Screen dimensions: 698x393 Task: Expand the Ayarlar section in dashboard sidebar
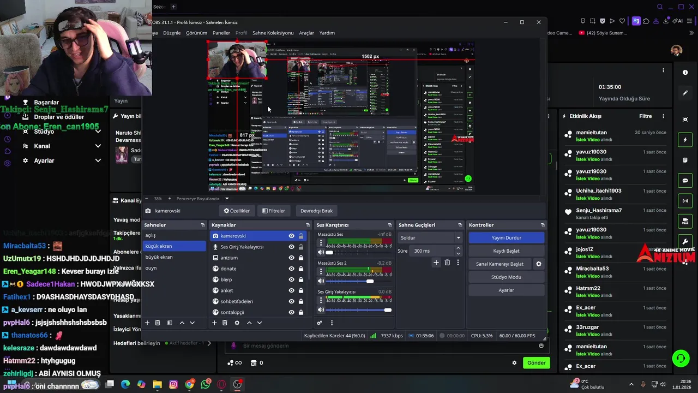[98, 160]
